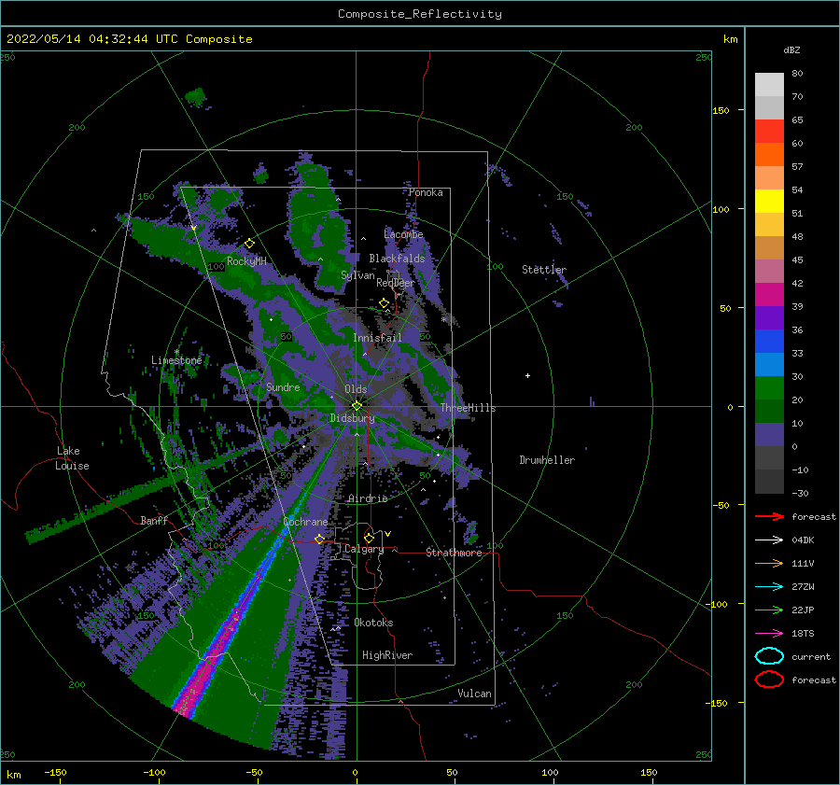Click the magenta 18TS arrow icon

[x=769, y=634]
